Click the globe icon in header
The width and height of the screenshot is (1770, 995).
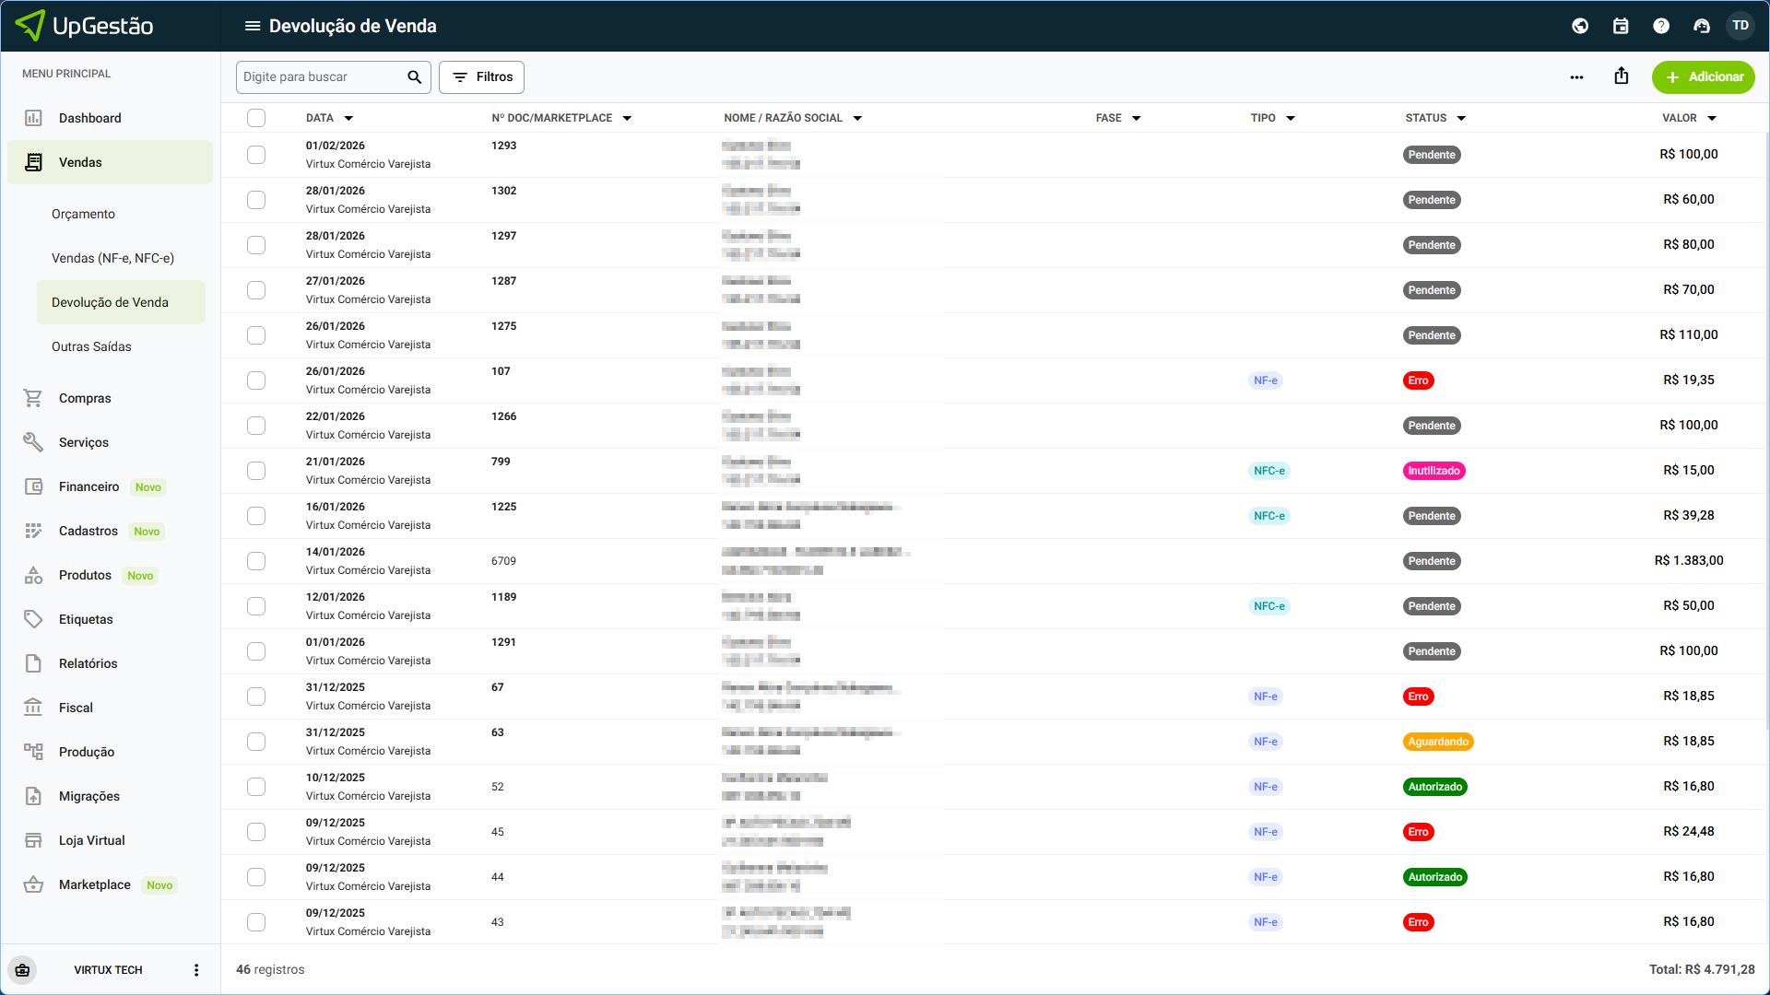(x=1580, y=26)
